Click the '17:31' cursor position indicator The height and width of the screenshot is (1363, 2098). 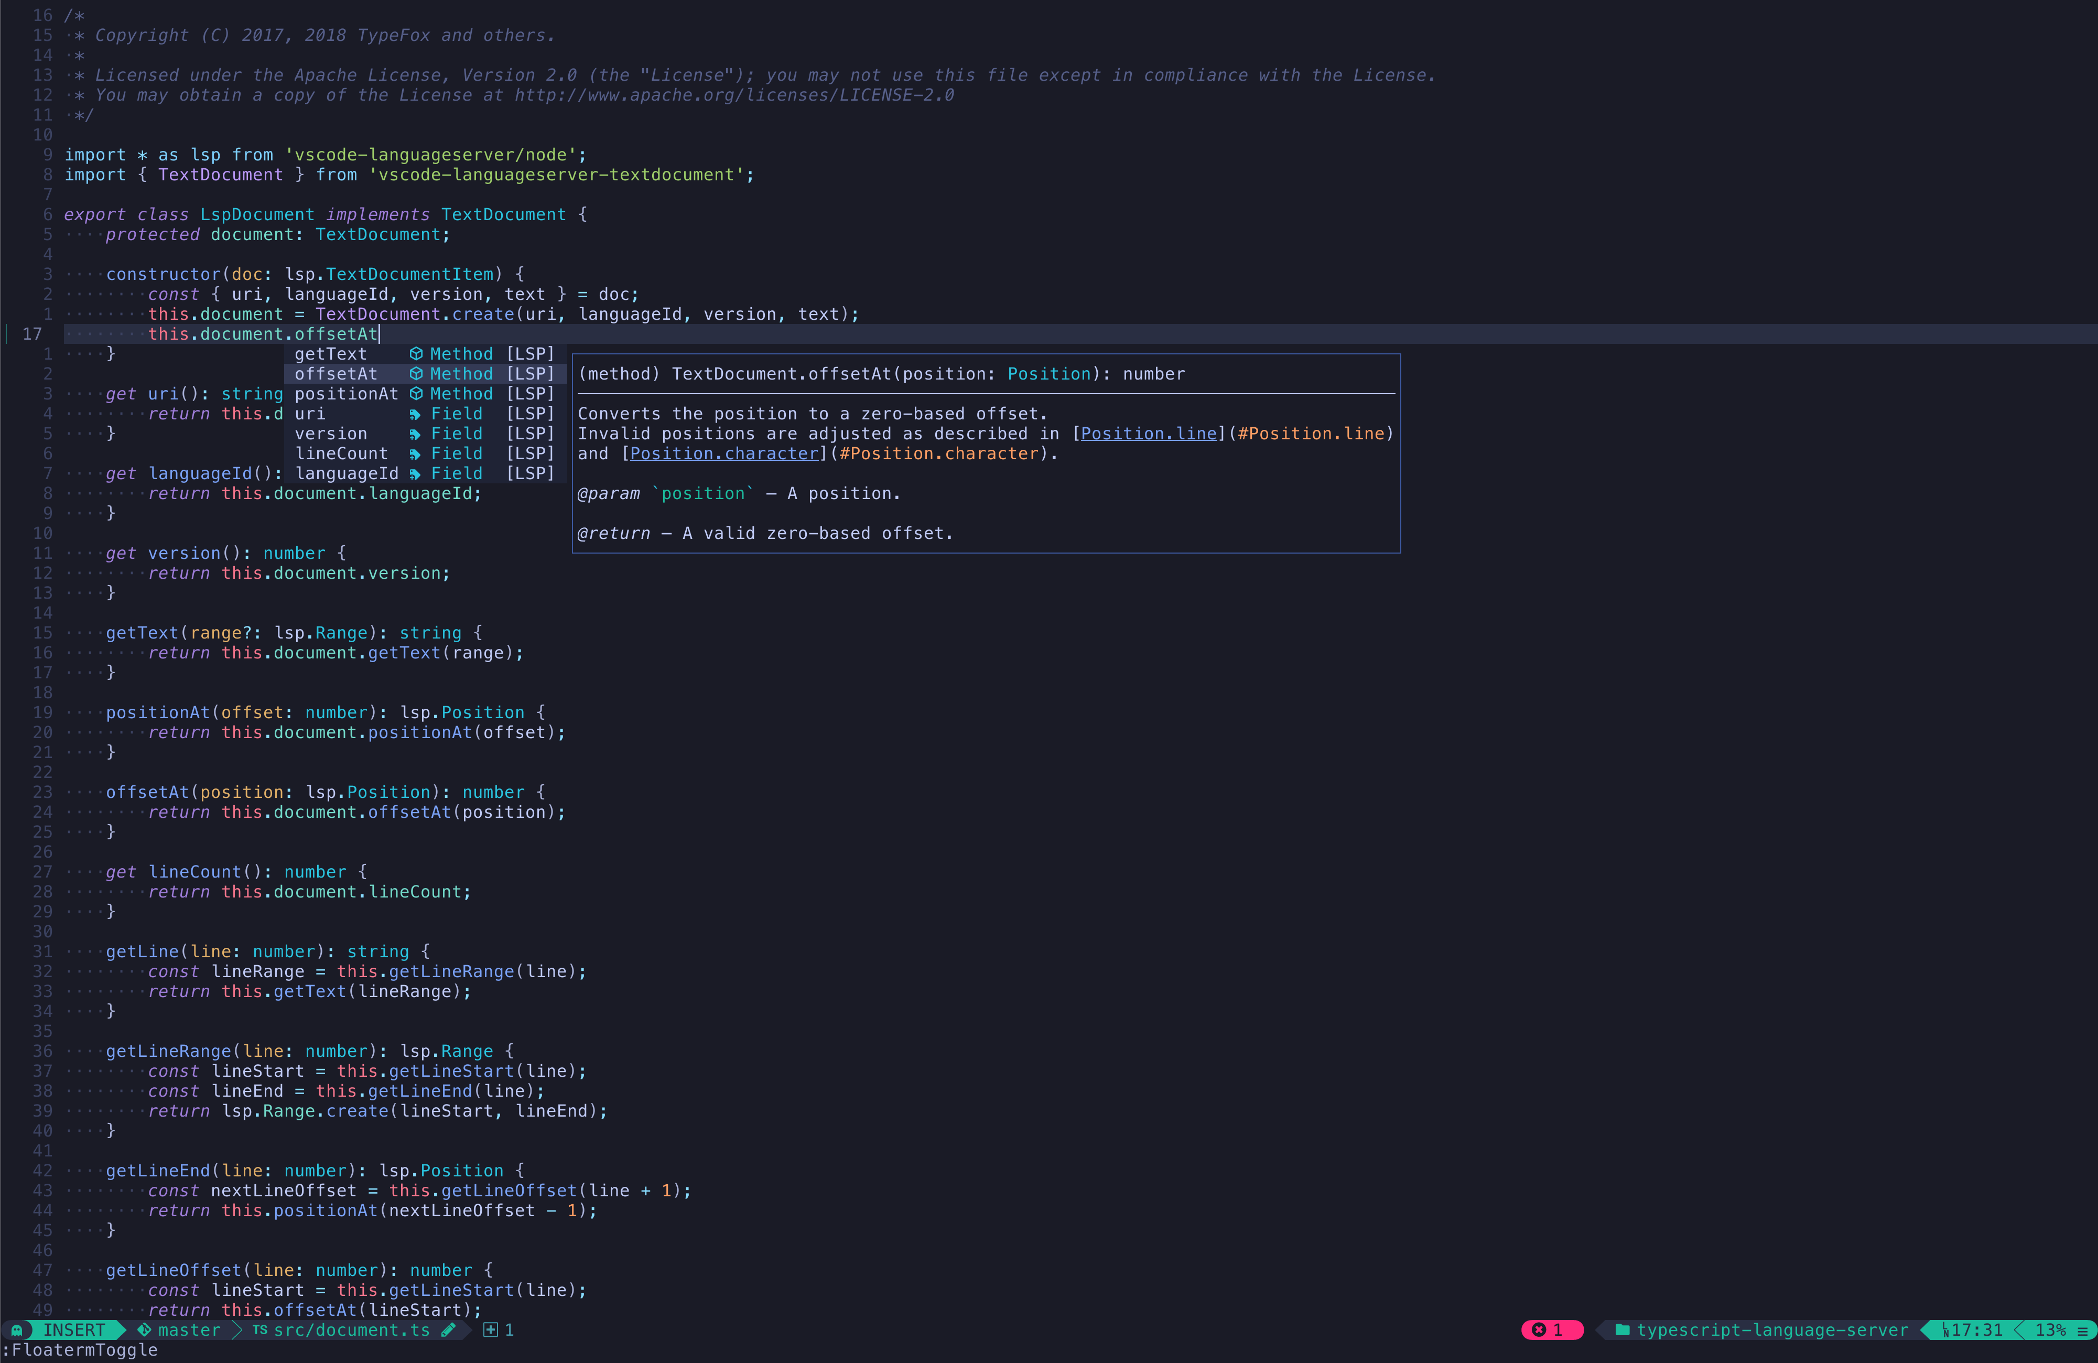(1977, 1329)
